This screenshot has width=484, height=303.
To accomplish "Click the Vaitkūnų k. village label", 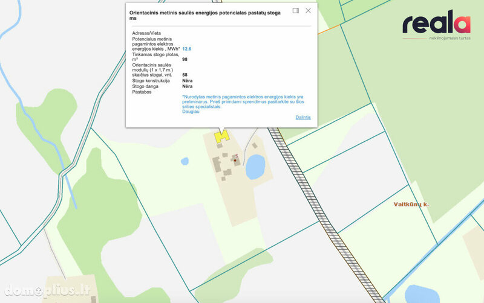I will click(411, 204).
